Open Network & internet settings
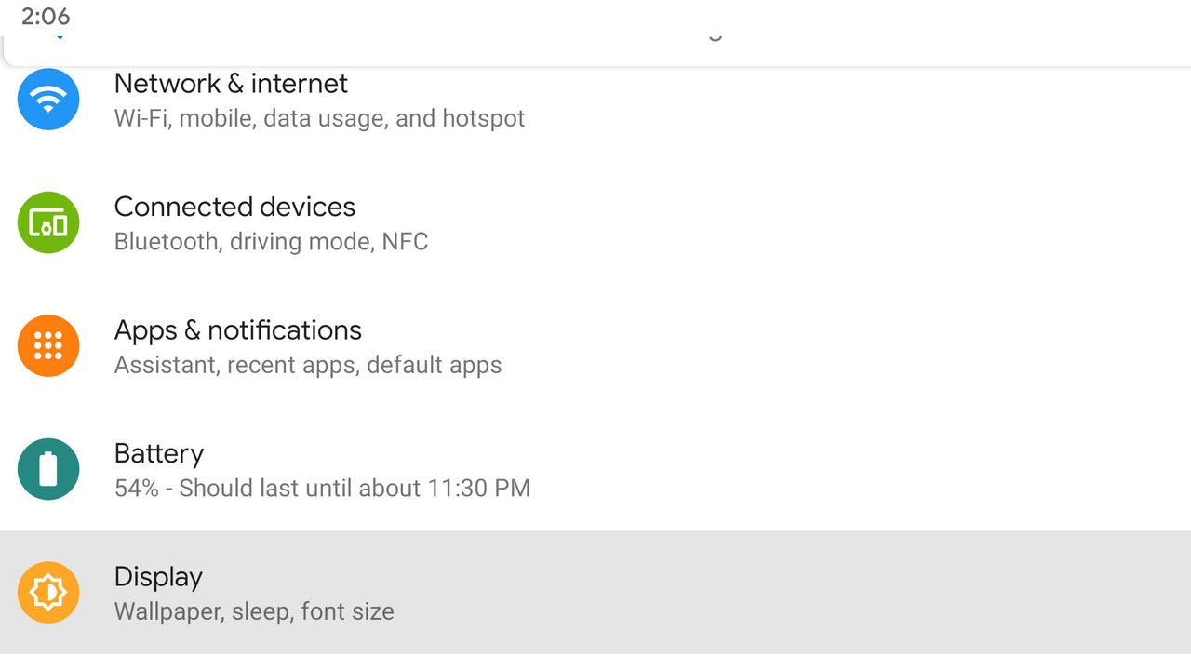1191x671 pixels. coord(231,83)
